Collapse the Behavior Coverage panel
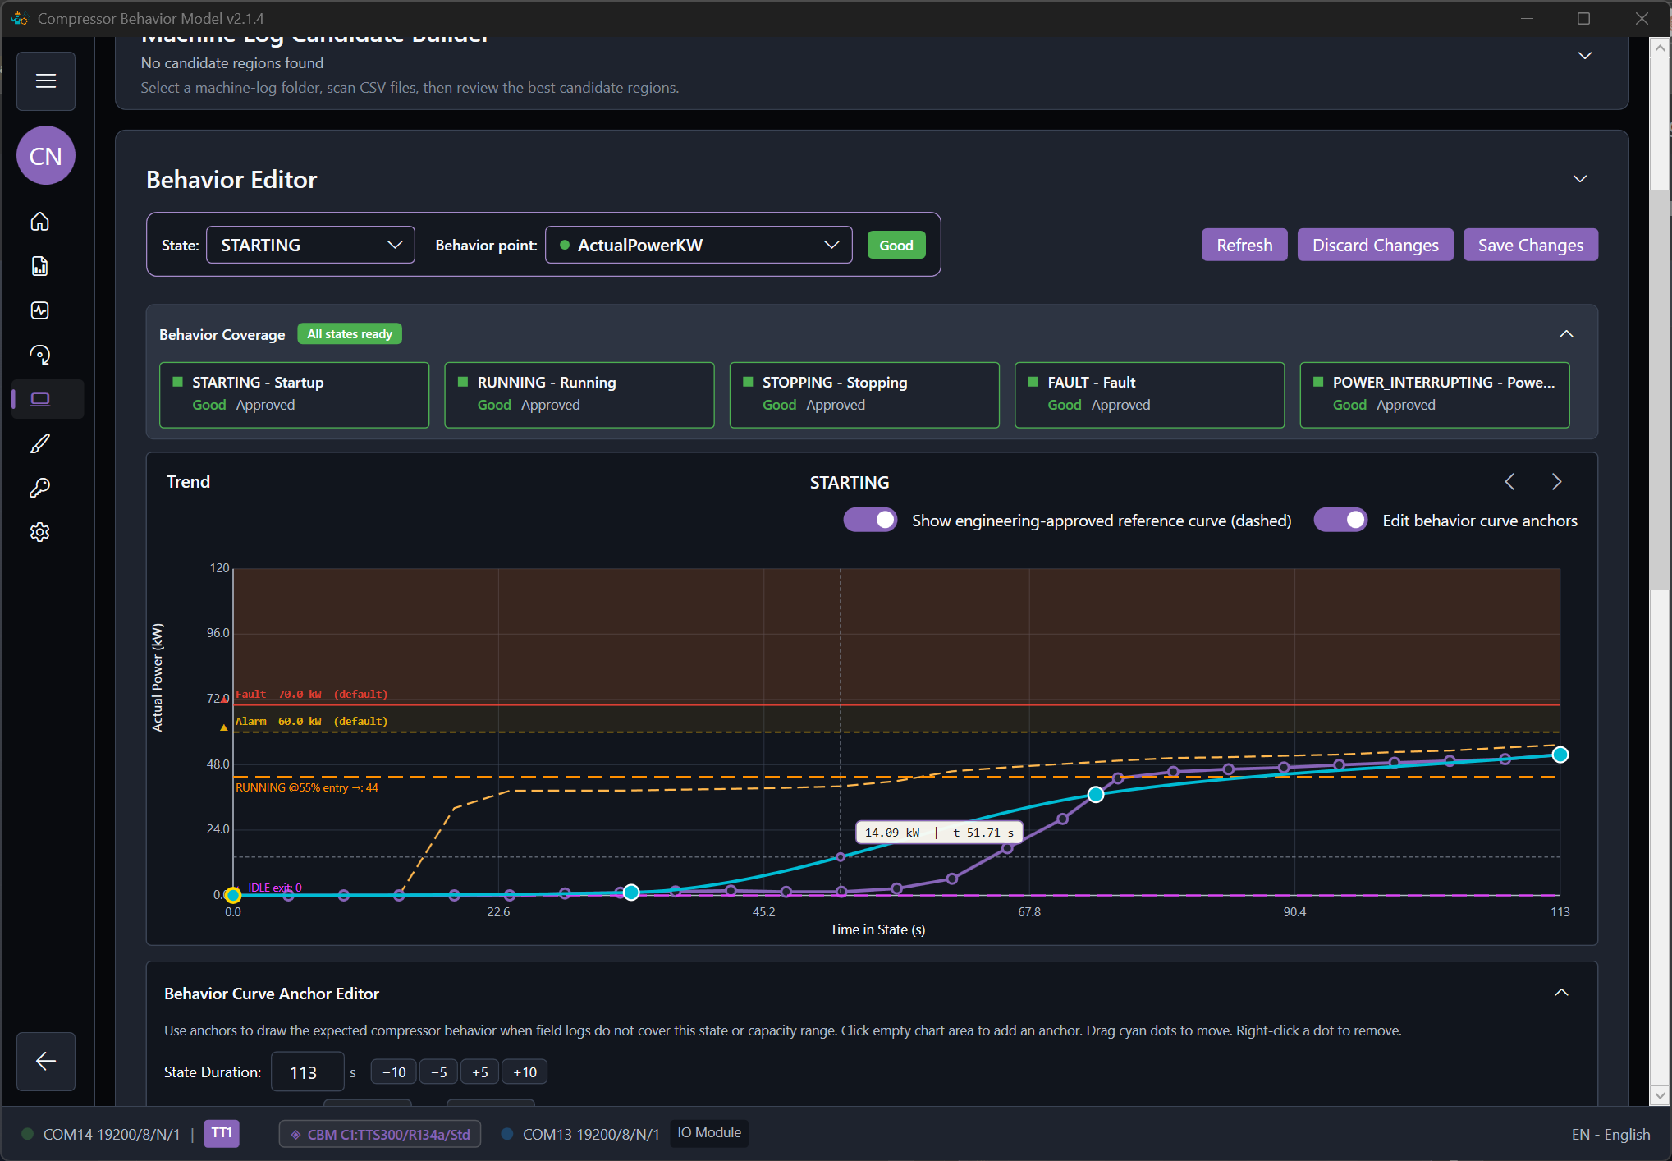Screen dimensions: 1672x1161 1566,333
